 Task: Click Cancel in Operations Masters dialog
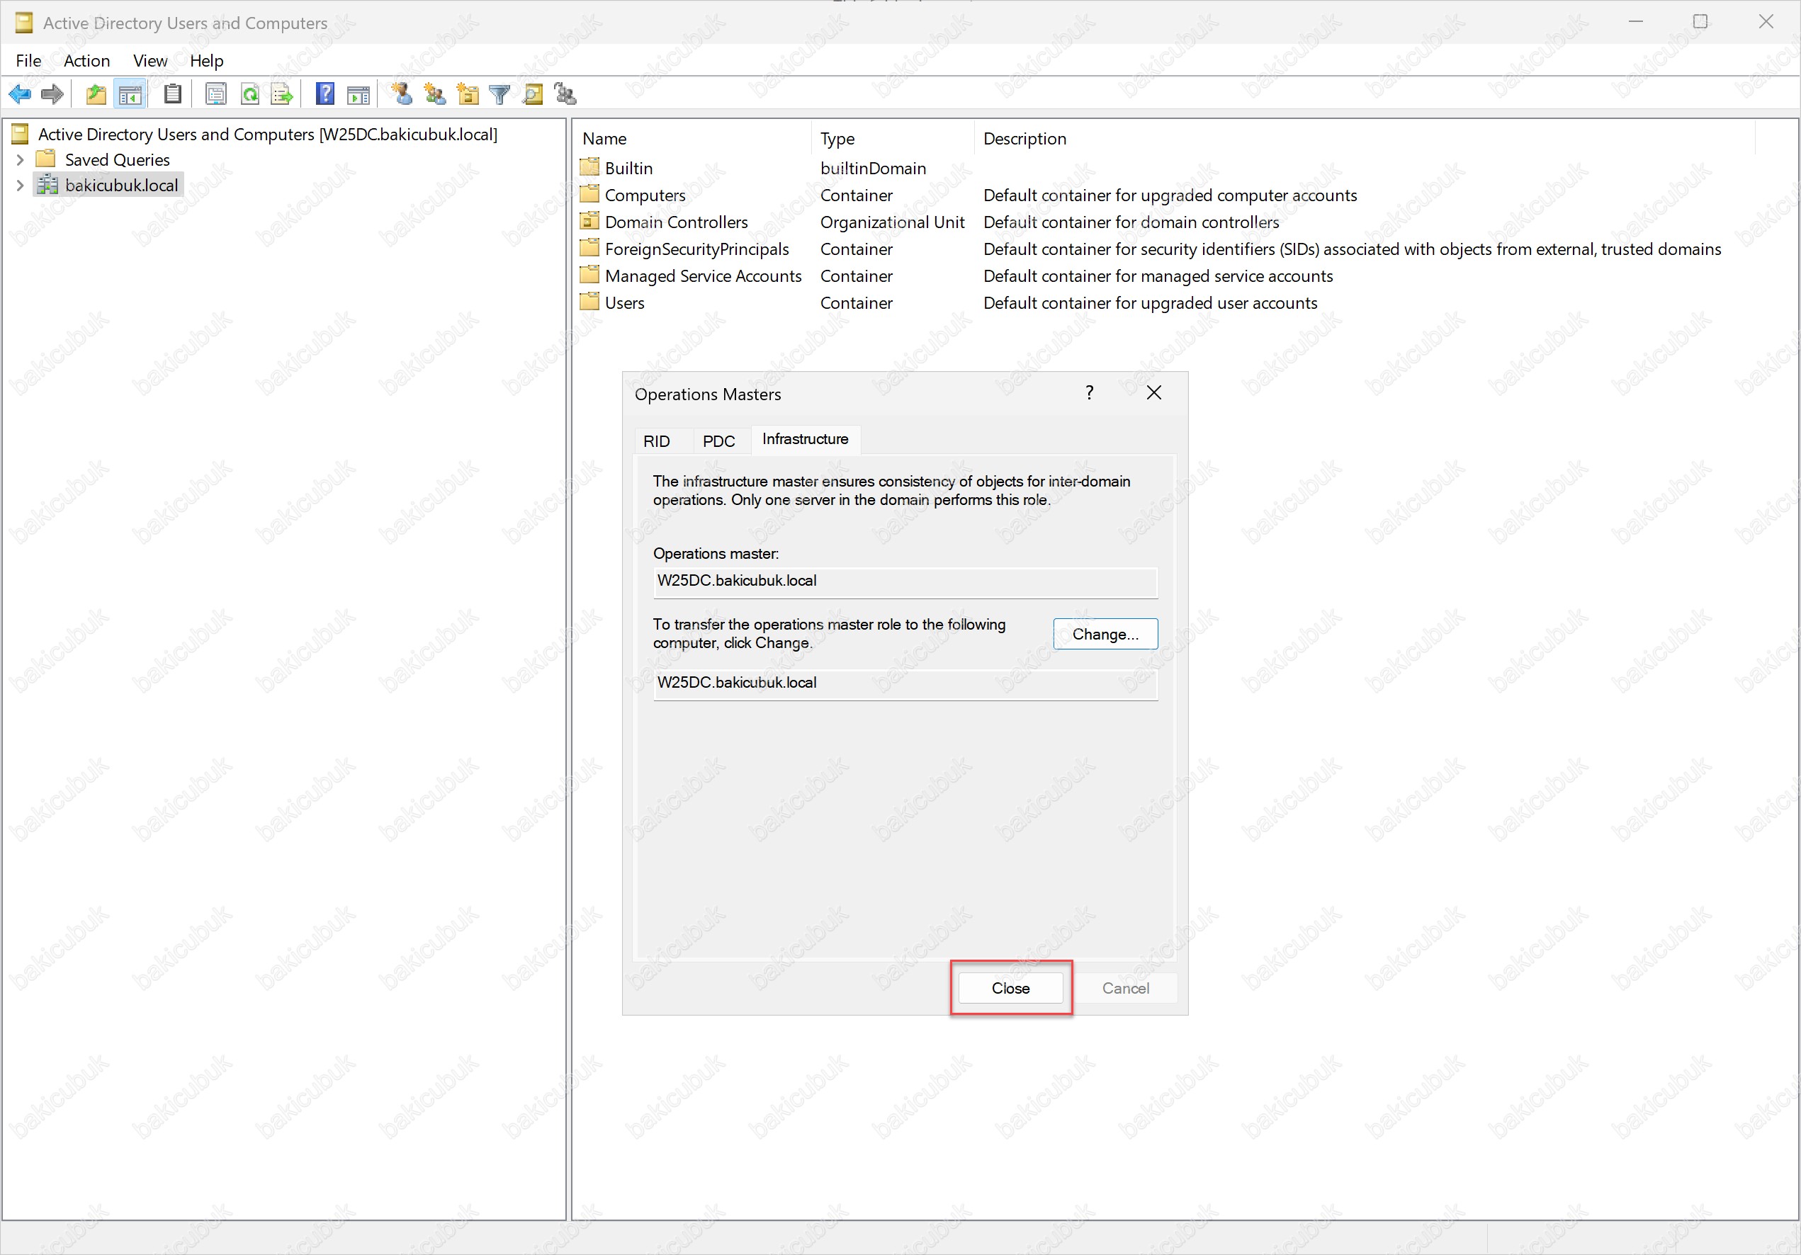tap(1126, 989)
